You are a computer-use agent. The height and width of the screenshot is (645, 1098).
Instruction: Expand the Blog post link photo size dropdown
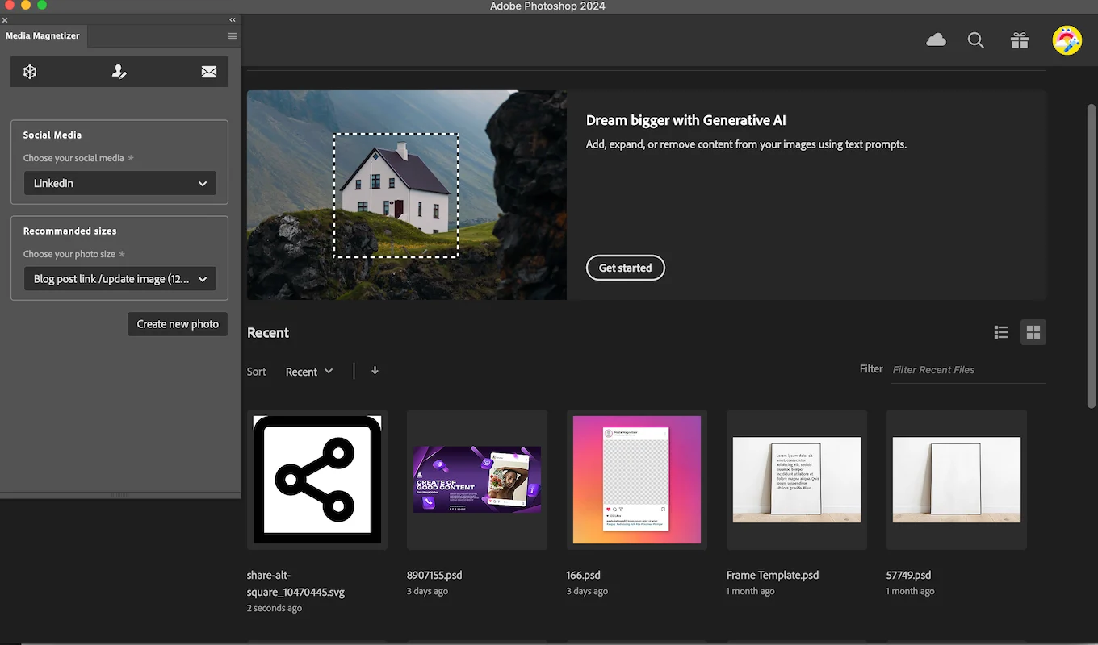[119, 279]
